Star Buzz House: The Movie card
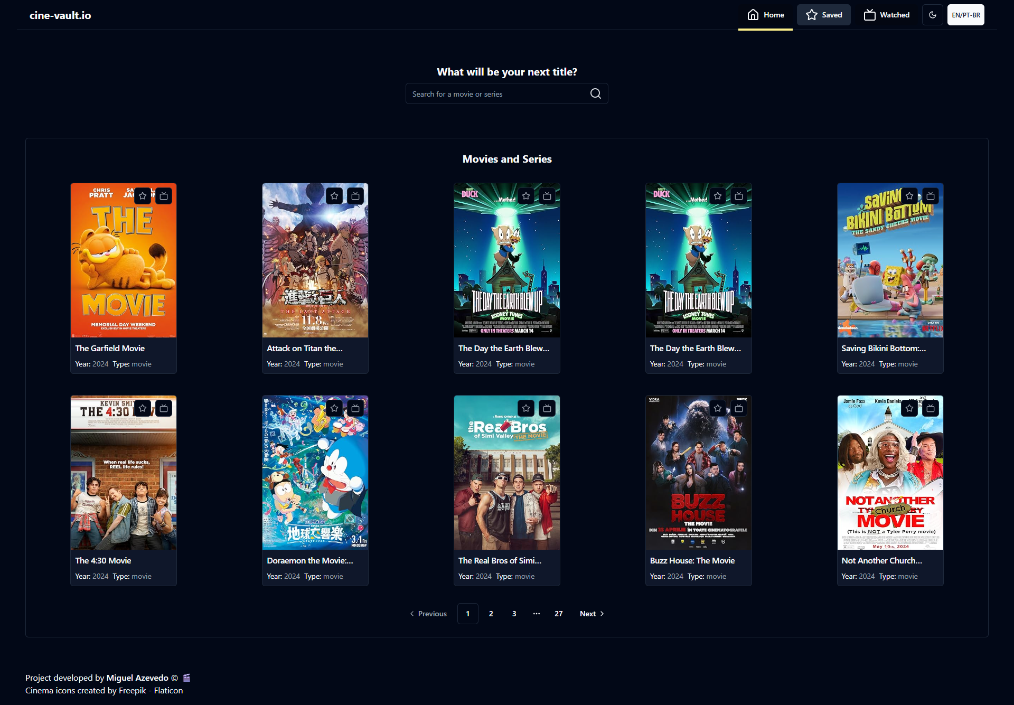This screenshot has height=705, width=1014. pos(718,408)
